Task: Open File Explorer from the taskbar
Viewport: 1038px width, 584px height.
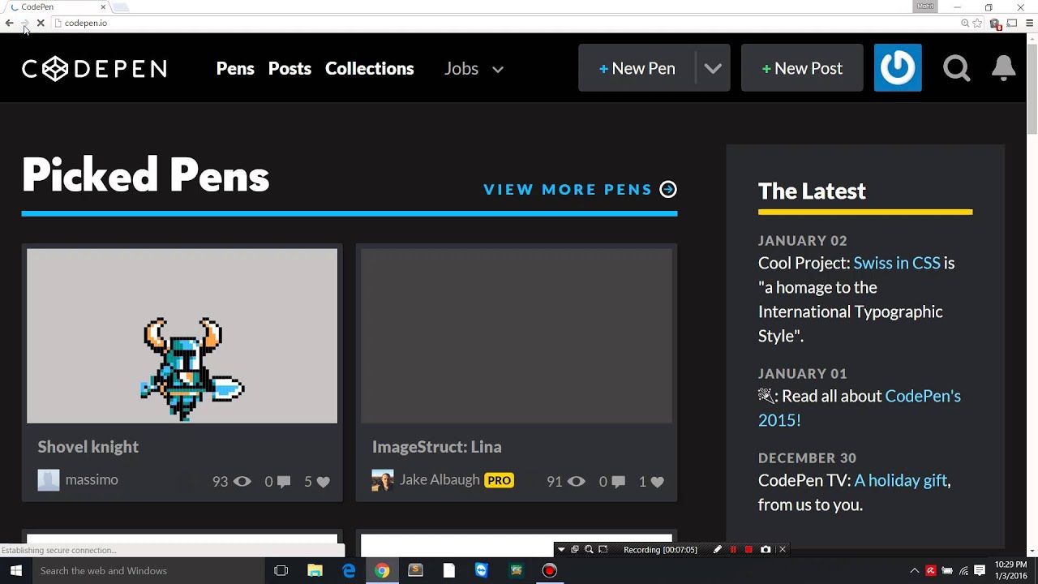Action: click(315, 571)
